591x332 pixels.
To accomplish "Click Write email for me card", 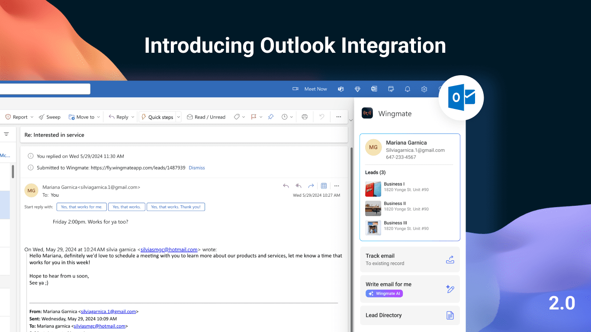I will pyautogui.click(x=410, y=289).
